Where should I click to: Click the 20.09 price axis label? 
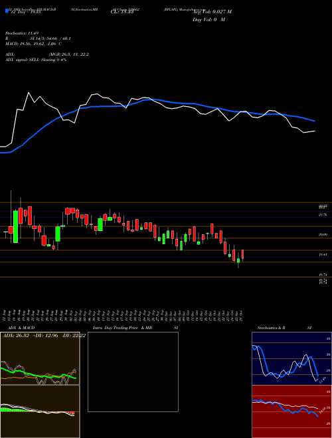323,235
